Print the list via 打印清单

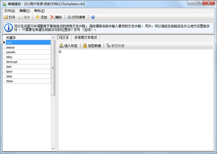(76, 17)
